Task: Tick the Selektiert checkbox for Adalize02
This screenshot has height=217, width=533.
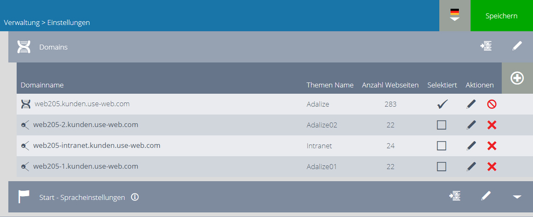Action: click(441, 125)
